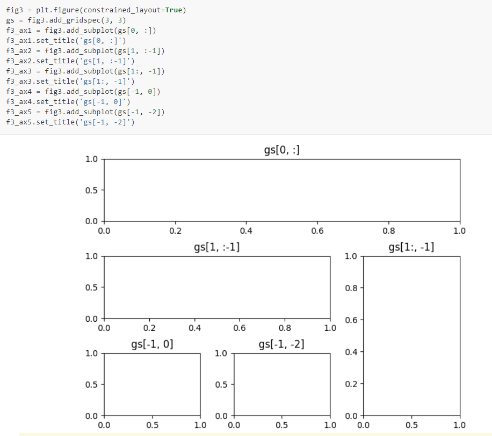Click the code line assigning f3_ax2 subplot
This screenshot has height=436, width=492.
coord(85,51)
